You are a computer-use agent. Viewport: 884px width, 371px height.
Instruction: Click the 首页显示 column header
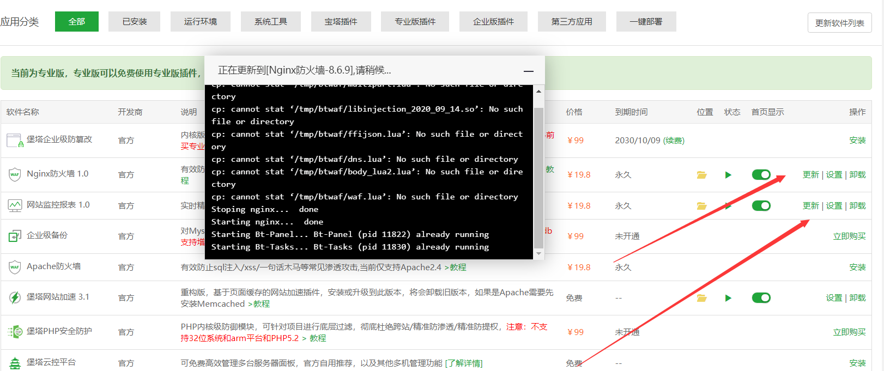(767, 112)
